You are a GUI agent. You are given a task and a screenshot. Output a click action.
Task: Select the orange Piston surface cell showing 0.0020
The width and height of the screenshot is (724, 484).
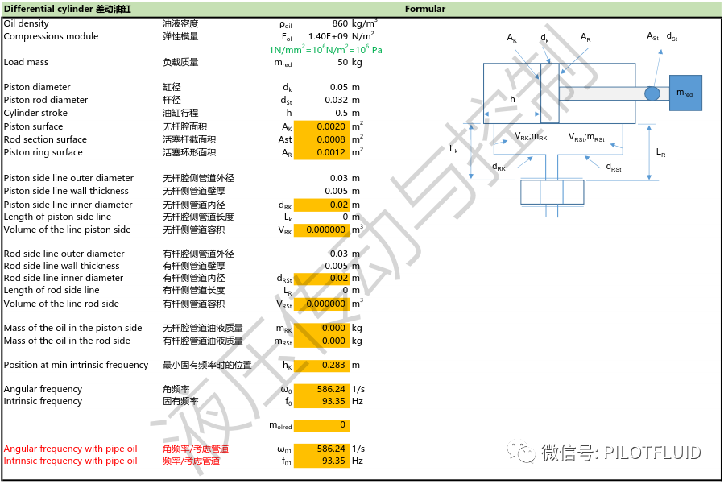[322, 126]
